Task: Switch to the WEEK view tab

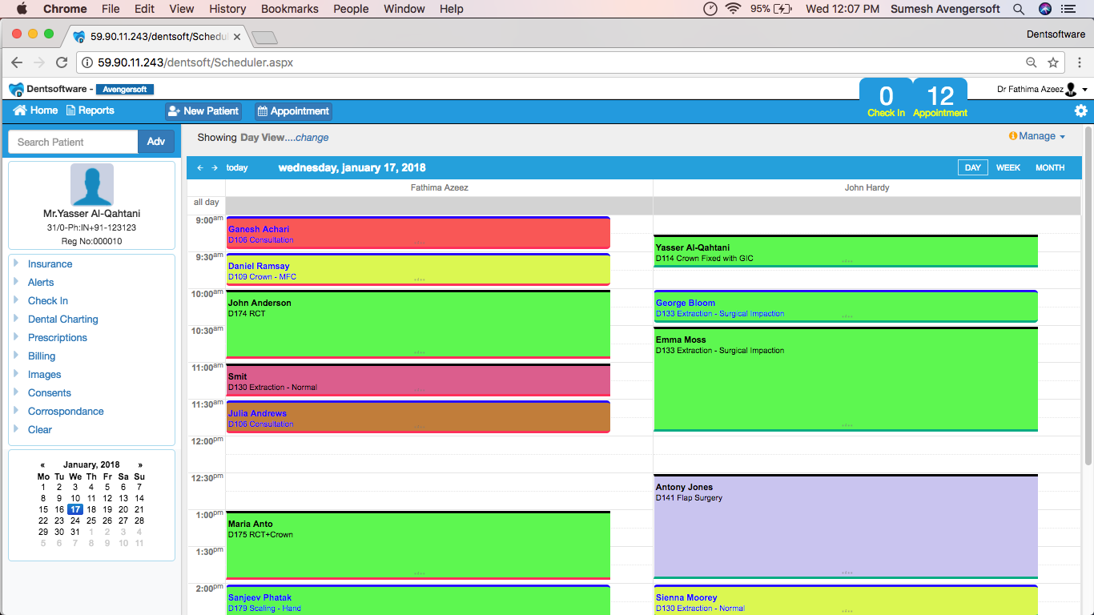Action: pyautogui.click(x=1008, y=167)
